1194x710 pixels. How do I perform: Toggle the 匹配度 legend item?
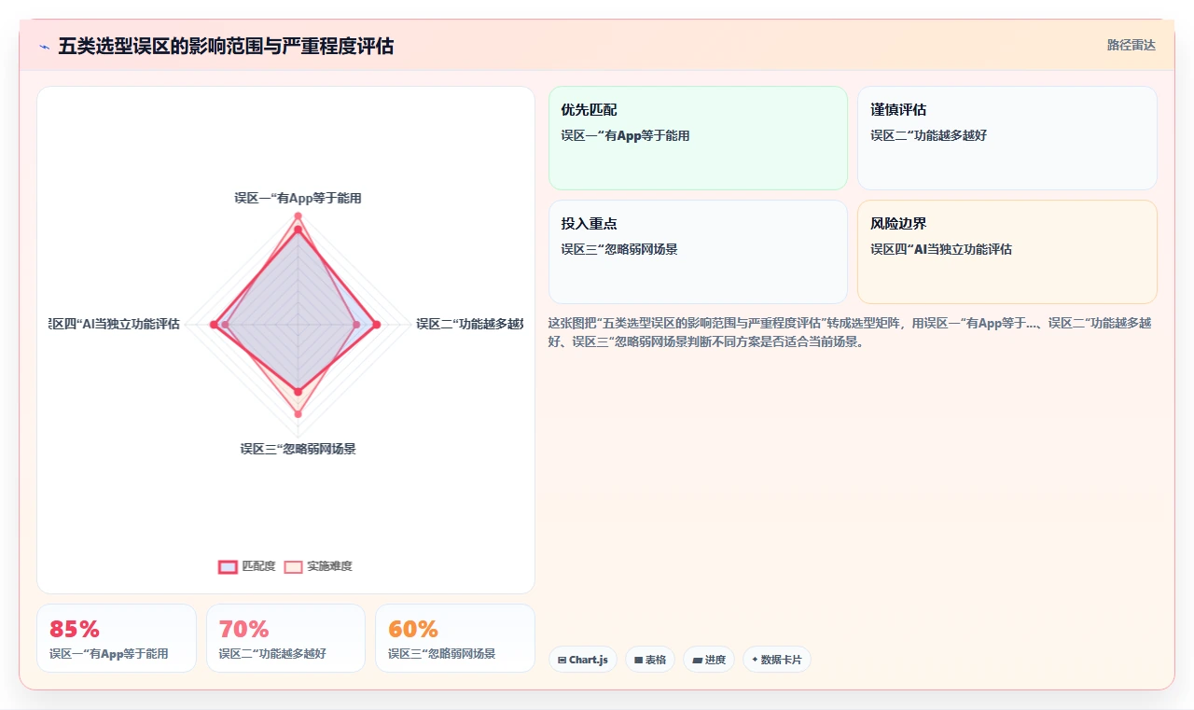pos(247,566)
